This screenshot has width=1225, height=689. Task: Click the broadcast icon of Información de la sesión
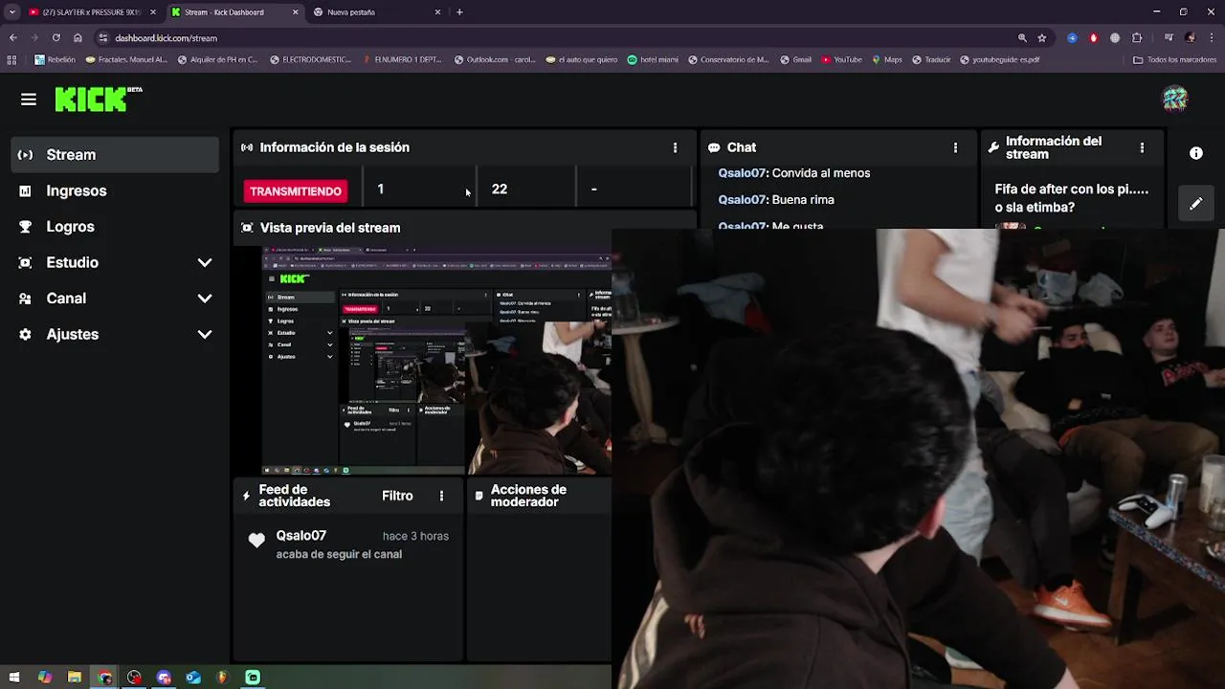pos(247,147)
